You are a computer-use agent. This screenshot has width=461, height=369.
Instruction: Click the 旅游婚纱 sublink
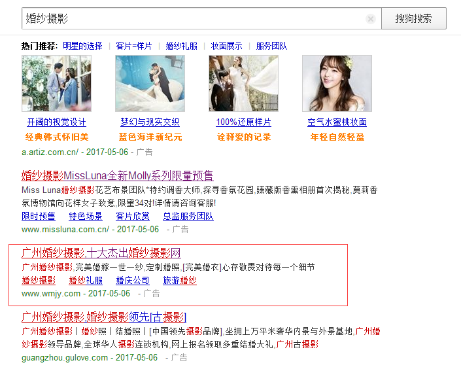click(x=179, y=281)
